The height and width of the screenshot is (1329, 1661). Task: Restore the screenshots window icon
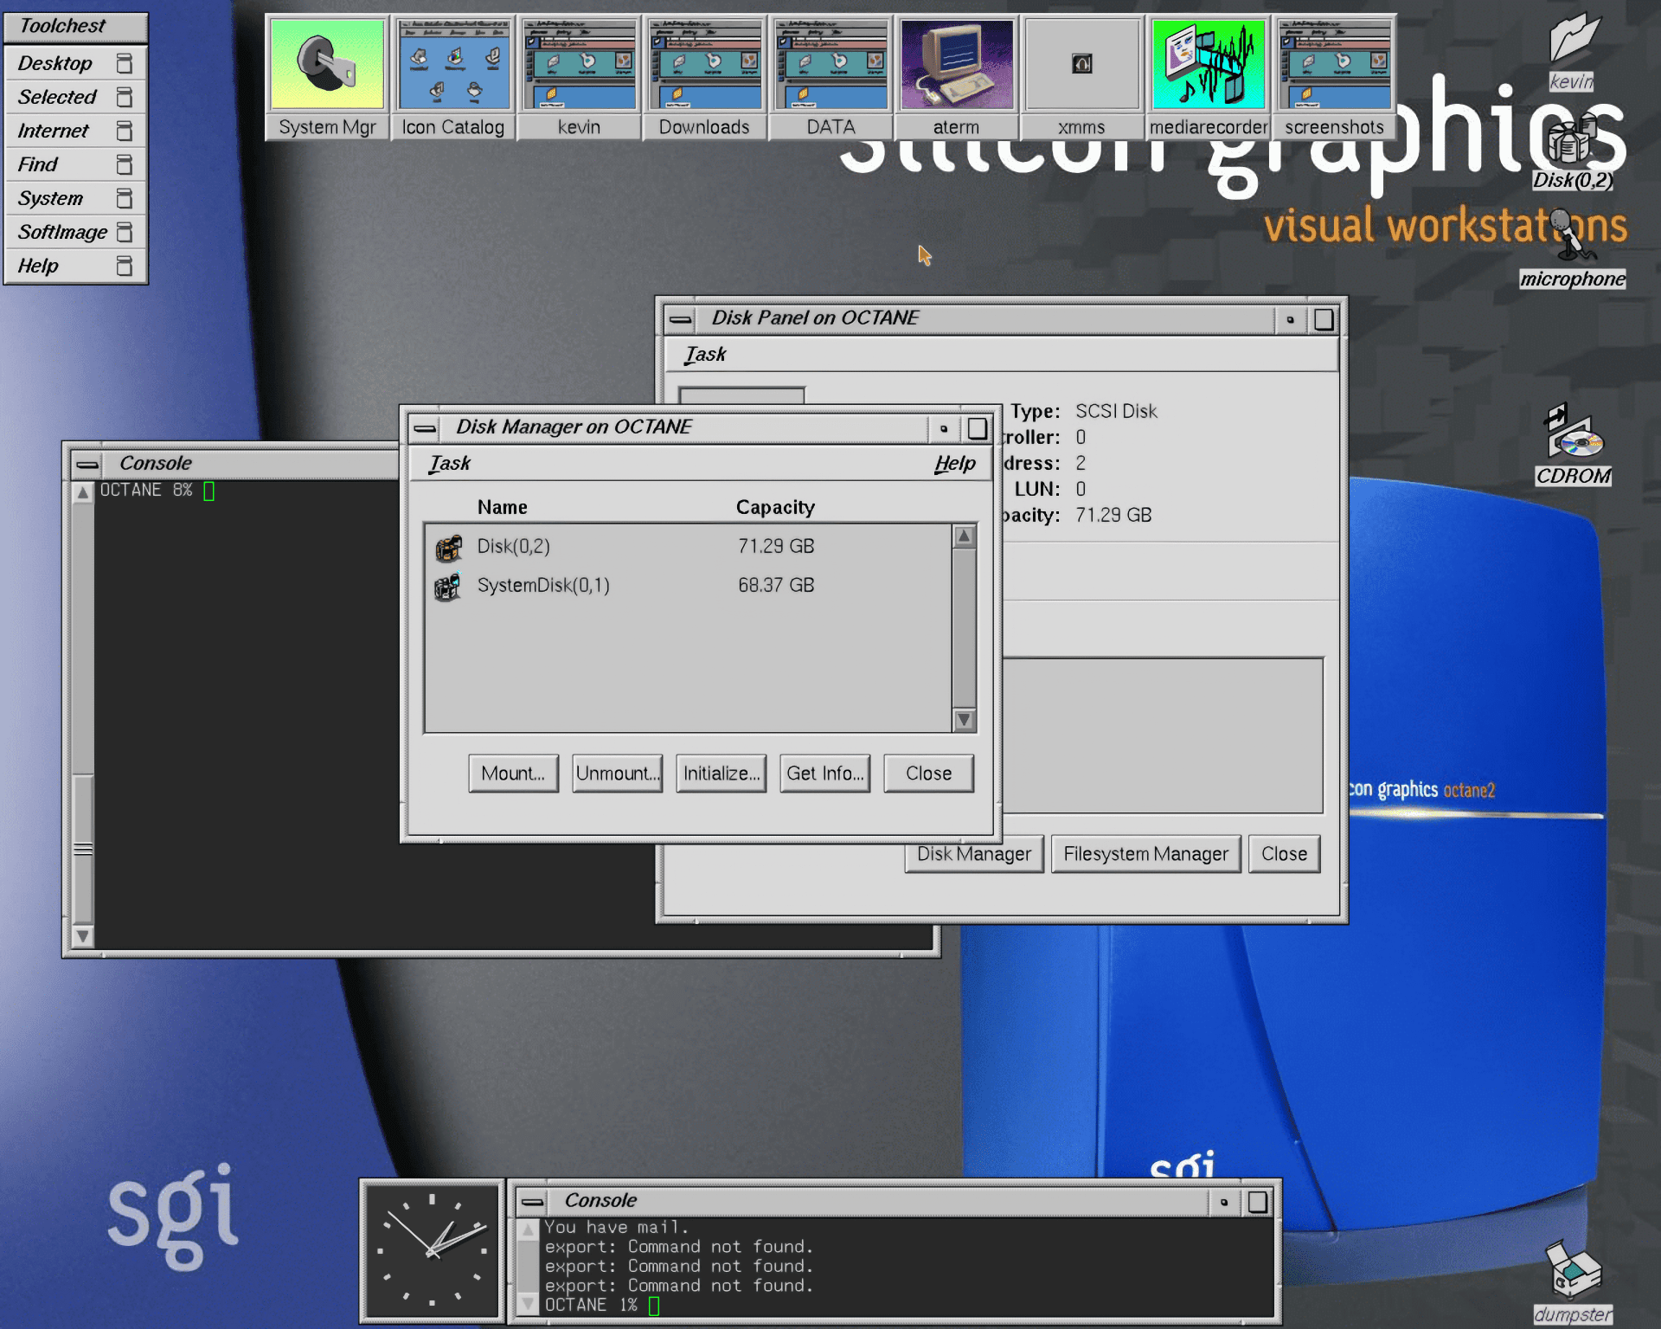[x=1334, y=78]
